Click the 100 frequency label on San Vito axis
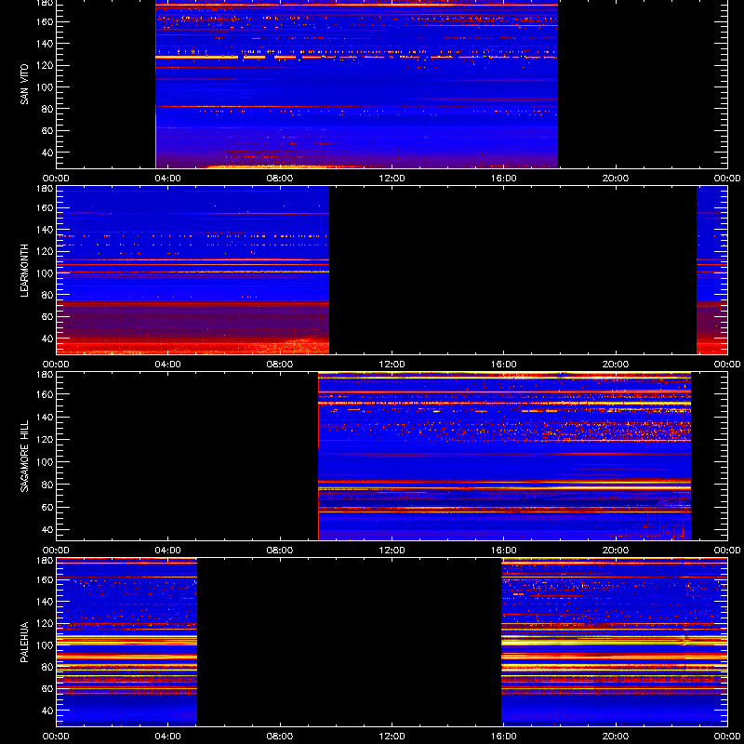Screen dimensions: 744x744 pyautogui.click(x=46, y=86)
